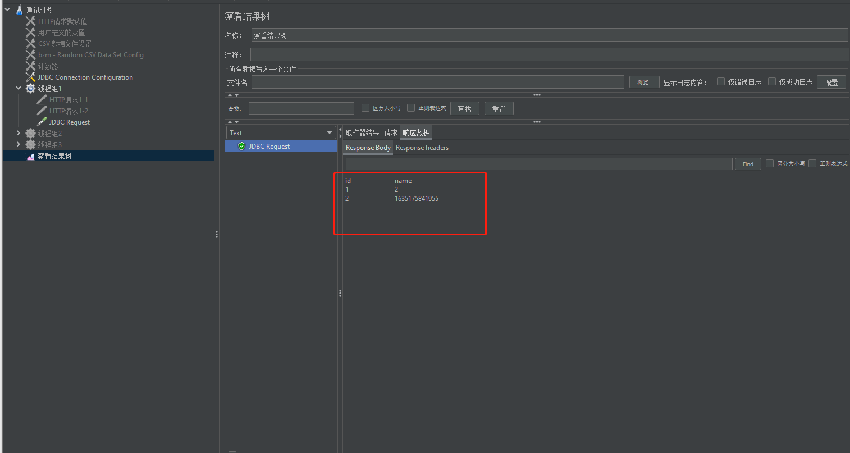Click the value 1635175841955 in response body
This screenshot has width=850, height=453.
tap(417, 199)
